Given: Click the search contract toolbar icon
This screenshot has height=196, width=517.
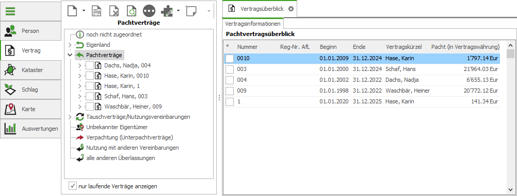Looking at the screenshot, I should point(132,11).
